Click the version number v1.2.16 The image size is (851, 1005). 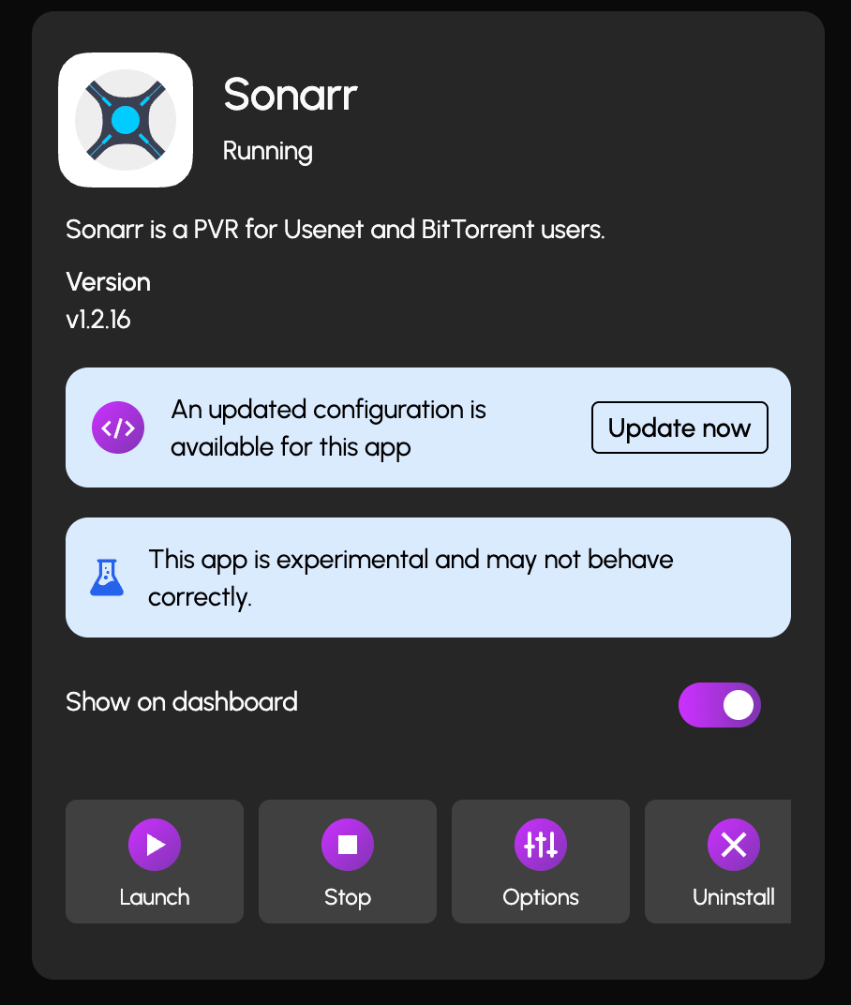(x=98, y=320)
